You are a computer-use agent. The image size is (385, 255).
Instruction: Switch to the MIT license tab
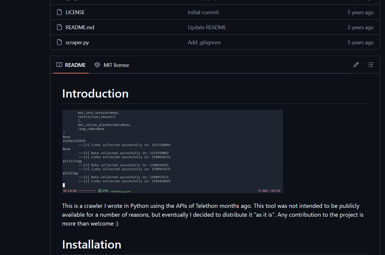[116, 65]
